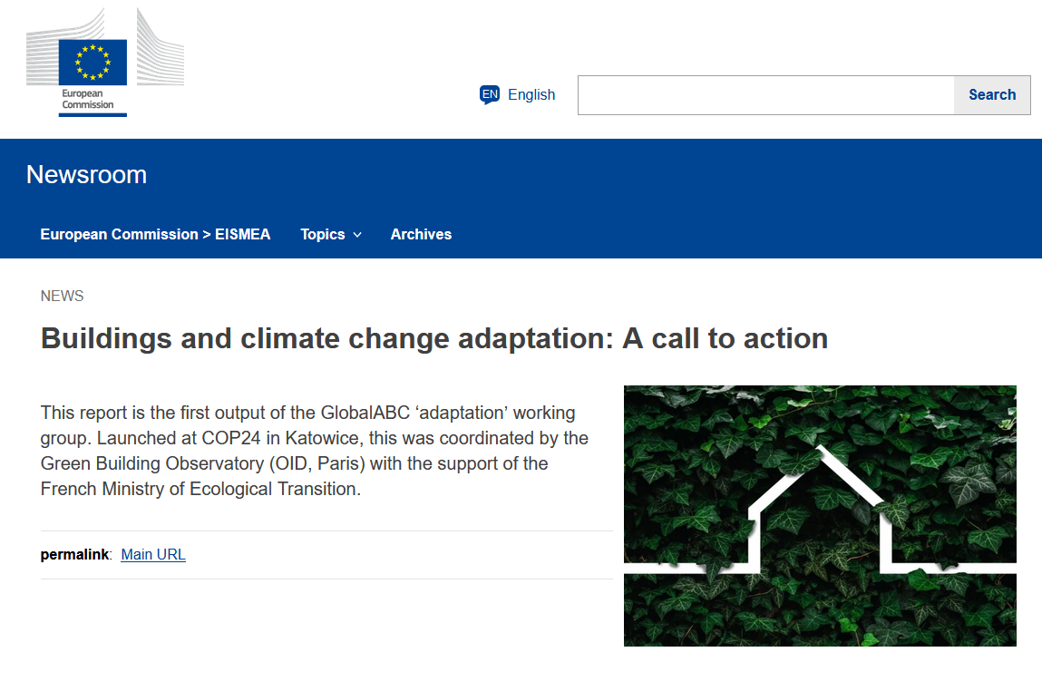1042x691 pixels.
Task: Click the European Commission logo
Action: [x=105, y=63]
